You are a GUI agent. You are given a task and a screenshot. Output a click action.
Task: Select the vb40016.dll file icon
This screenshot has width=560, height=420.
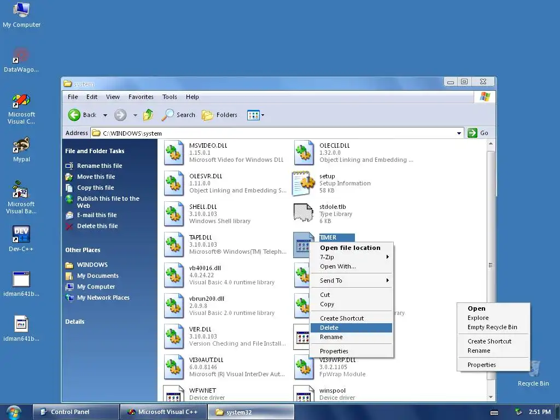[173, 276]
